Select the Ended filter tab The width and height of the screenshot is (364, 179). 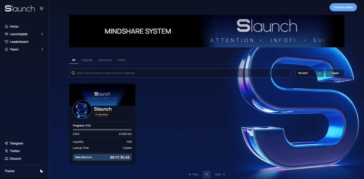point(121,60)
